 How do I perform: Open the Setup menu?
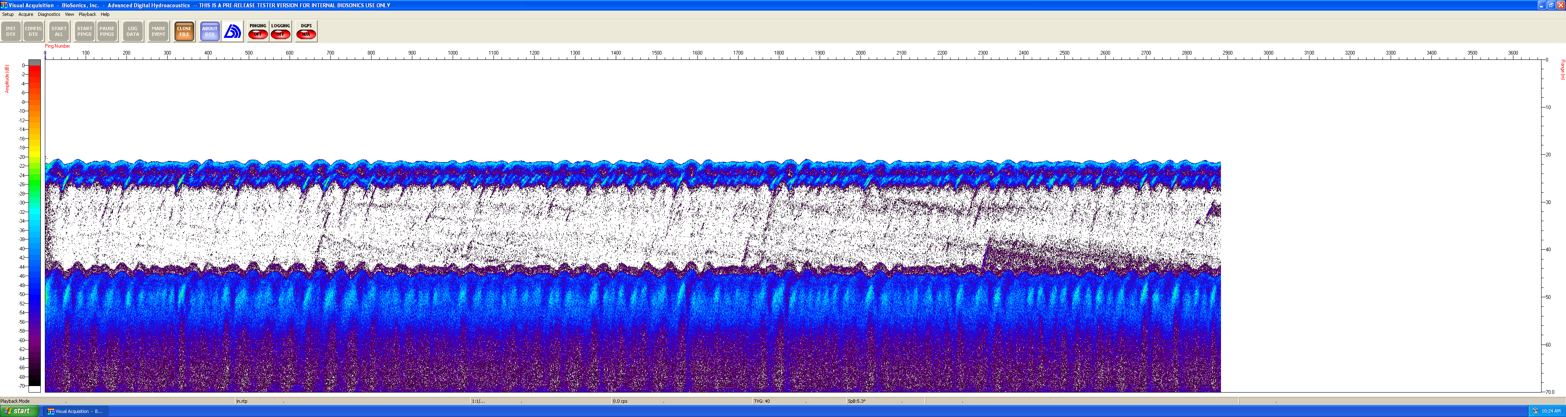[8, 14]
